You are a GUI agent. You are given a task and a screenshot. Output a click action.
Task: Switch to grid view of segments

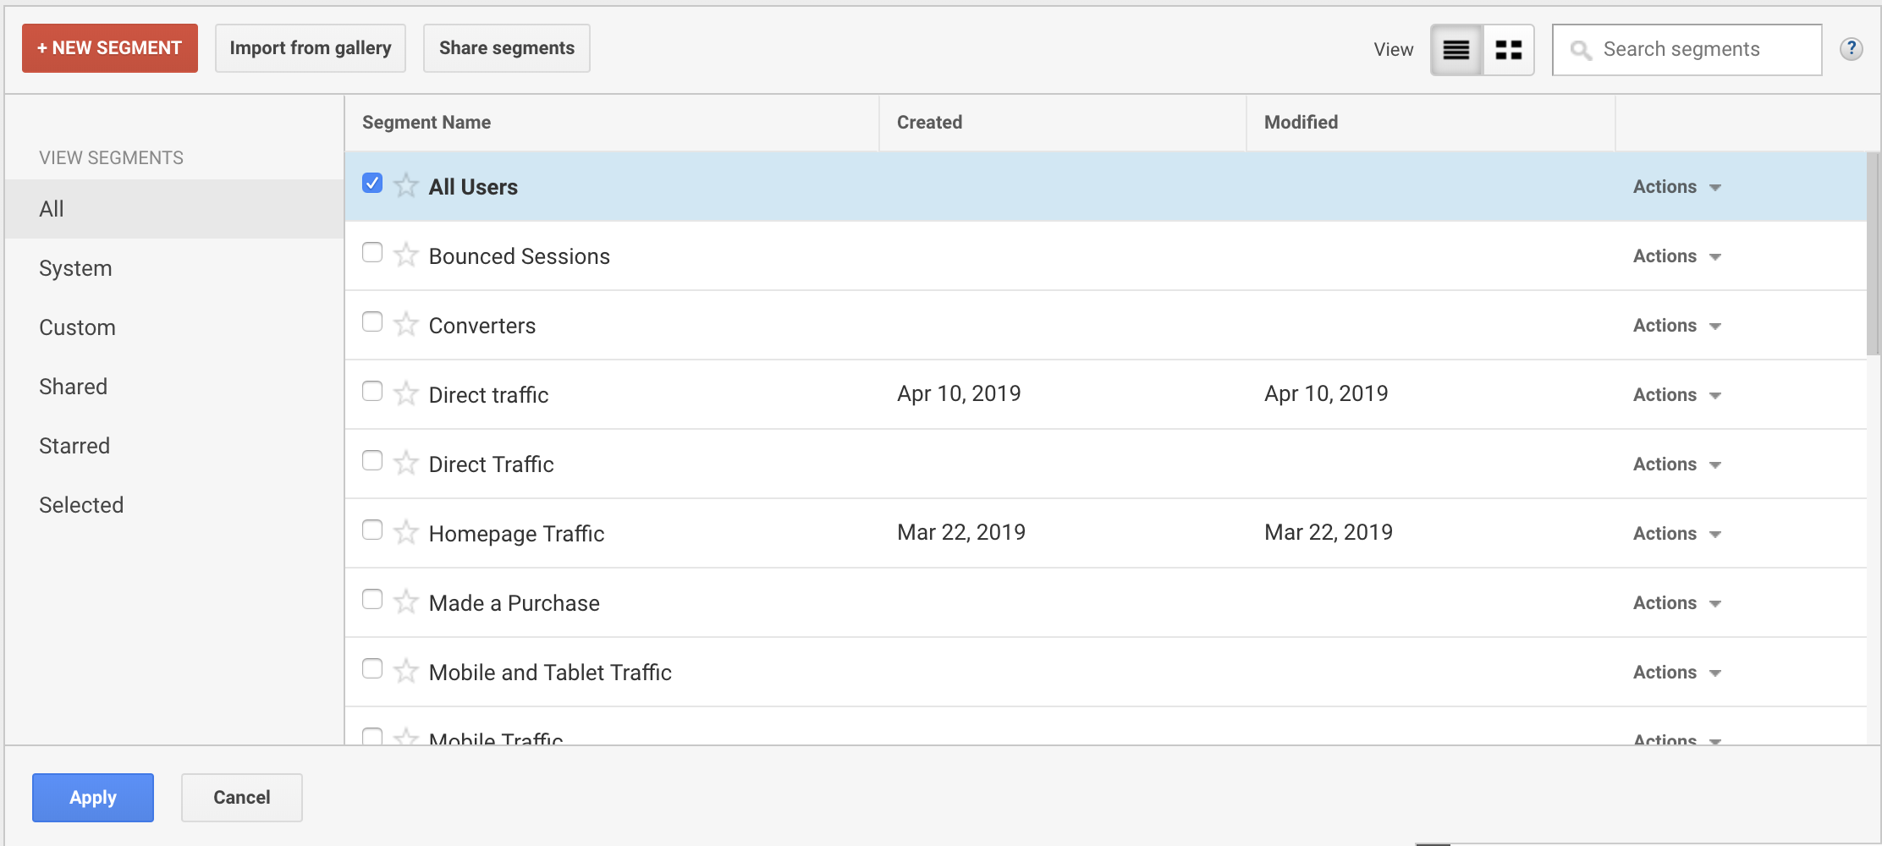(1507, 49)
